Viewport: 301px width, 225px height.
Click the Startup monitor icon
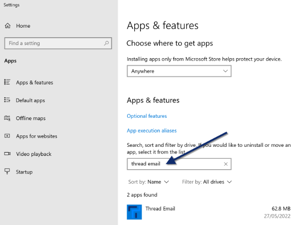7,172
